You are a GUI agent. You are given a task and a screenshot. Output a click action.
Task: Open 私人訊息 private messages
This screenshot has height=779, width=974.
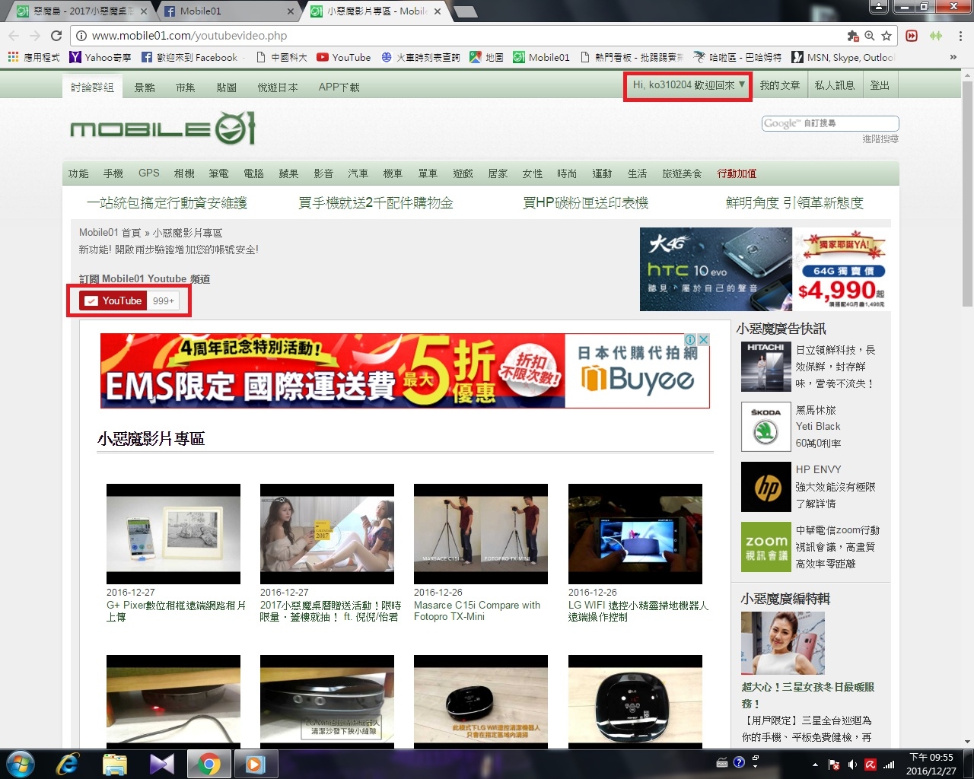pyautogui.click(x=835, y=85)
